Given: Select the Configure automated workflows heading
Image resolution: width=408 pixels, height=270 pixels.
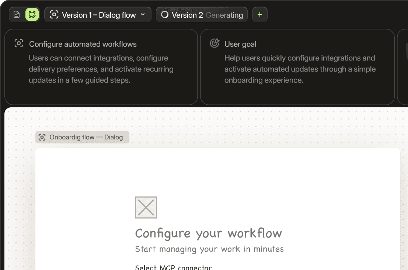Looking at the screenshot, I should tap(83, 44).
